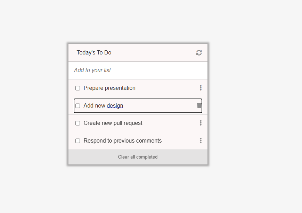
Task: Click the refresh icon beside Today's To Do
Action: coord(199,53)
